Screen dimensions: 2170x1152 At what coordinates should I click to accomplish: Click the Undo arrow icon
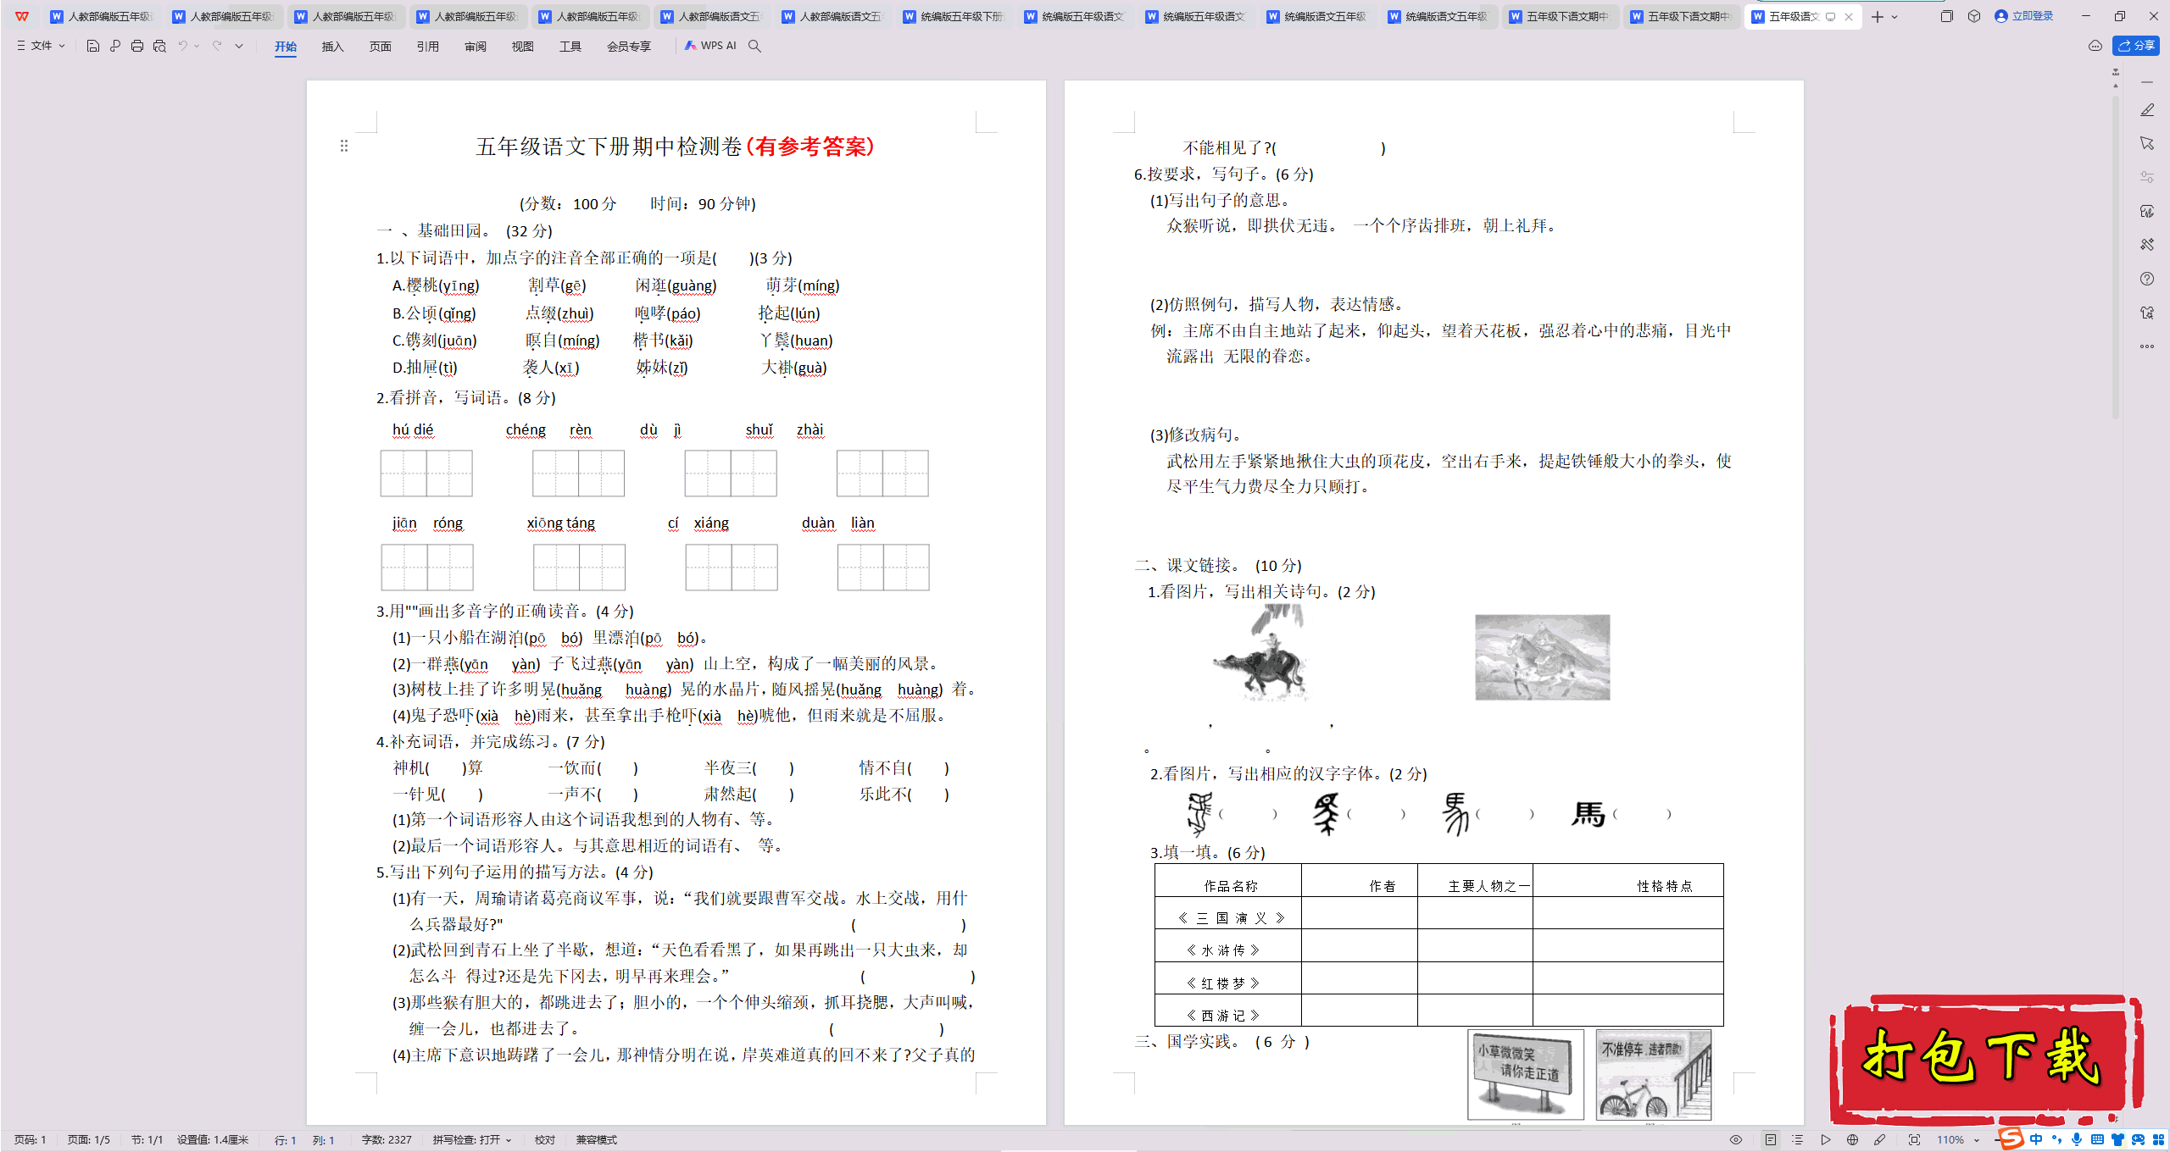tap(182, 46)
